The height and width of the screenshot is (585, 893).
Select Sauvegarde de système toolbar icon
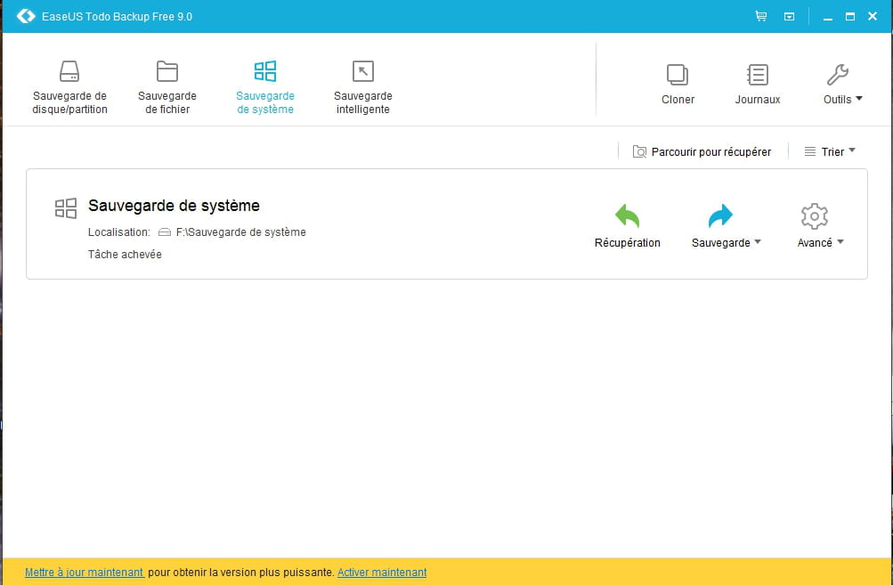tap(264, 71)
